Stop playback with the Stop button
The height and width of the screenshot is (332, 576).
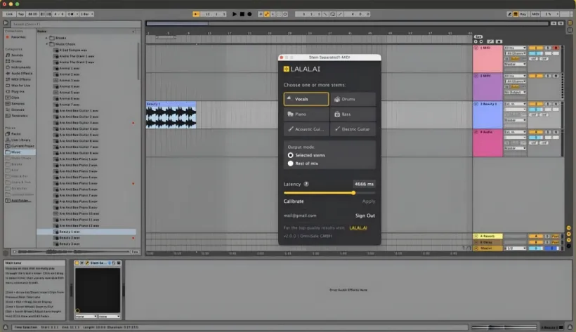tap(242, 14)
